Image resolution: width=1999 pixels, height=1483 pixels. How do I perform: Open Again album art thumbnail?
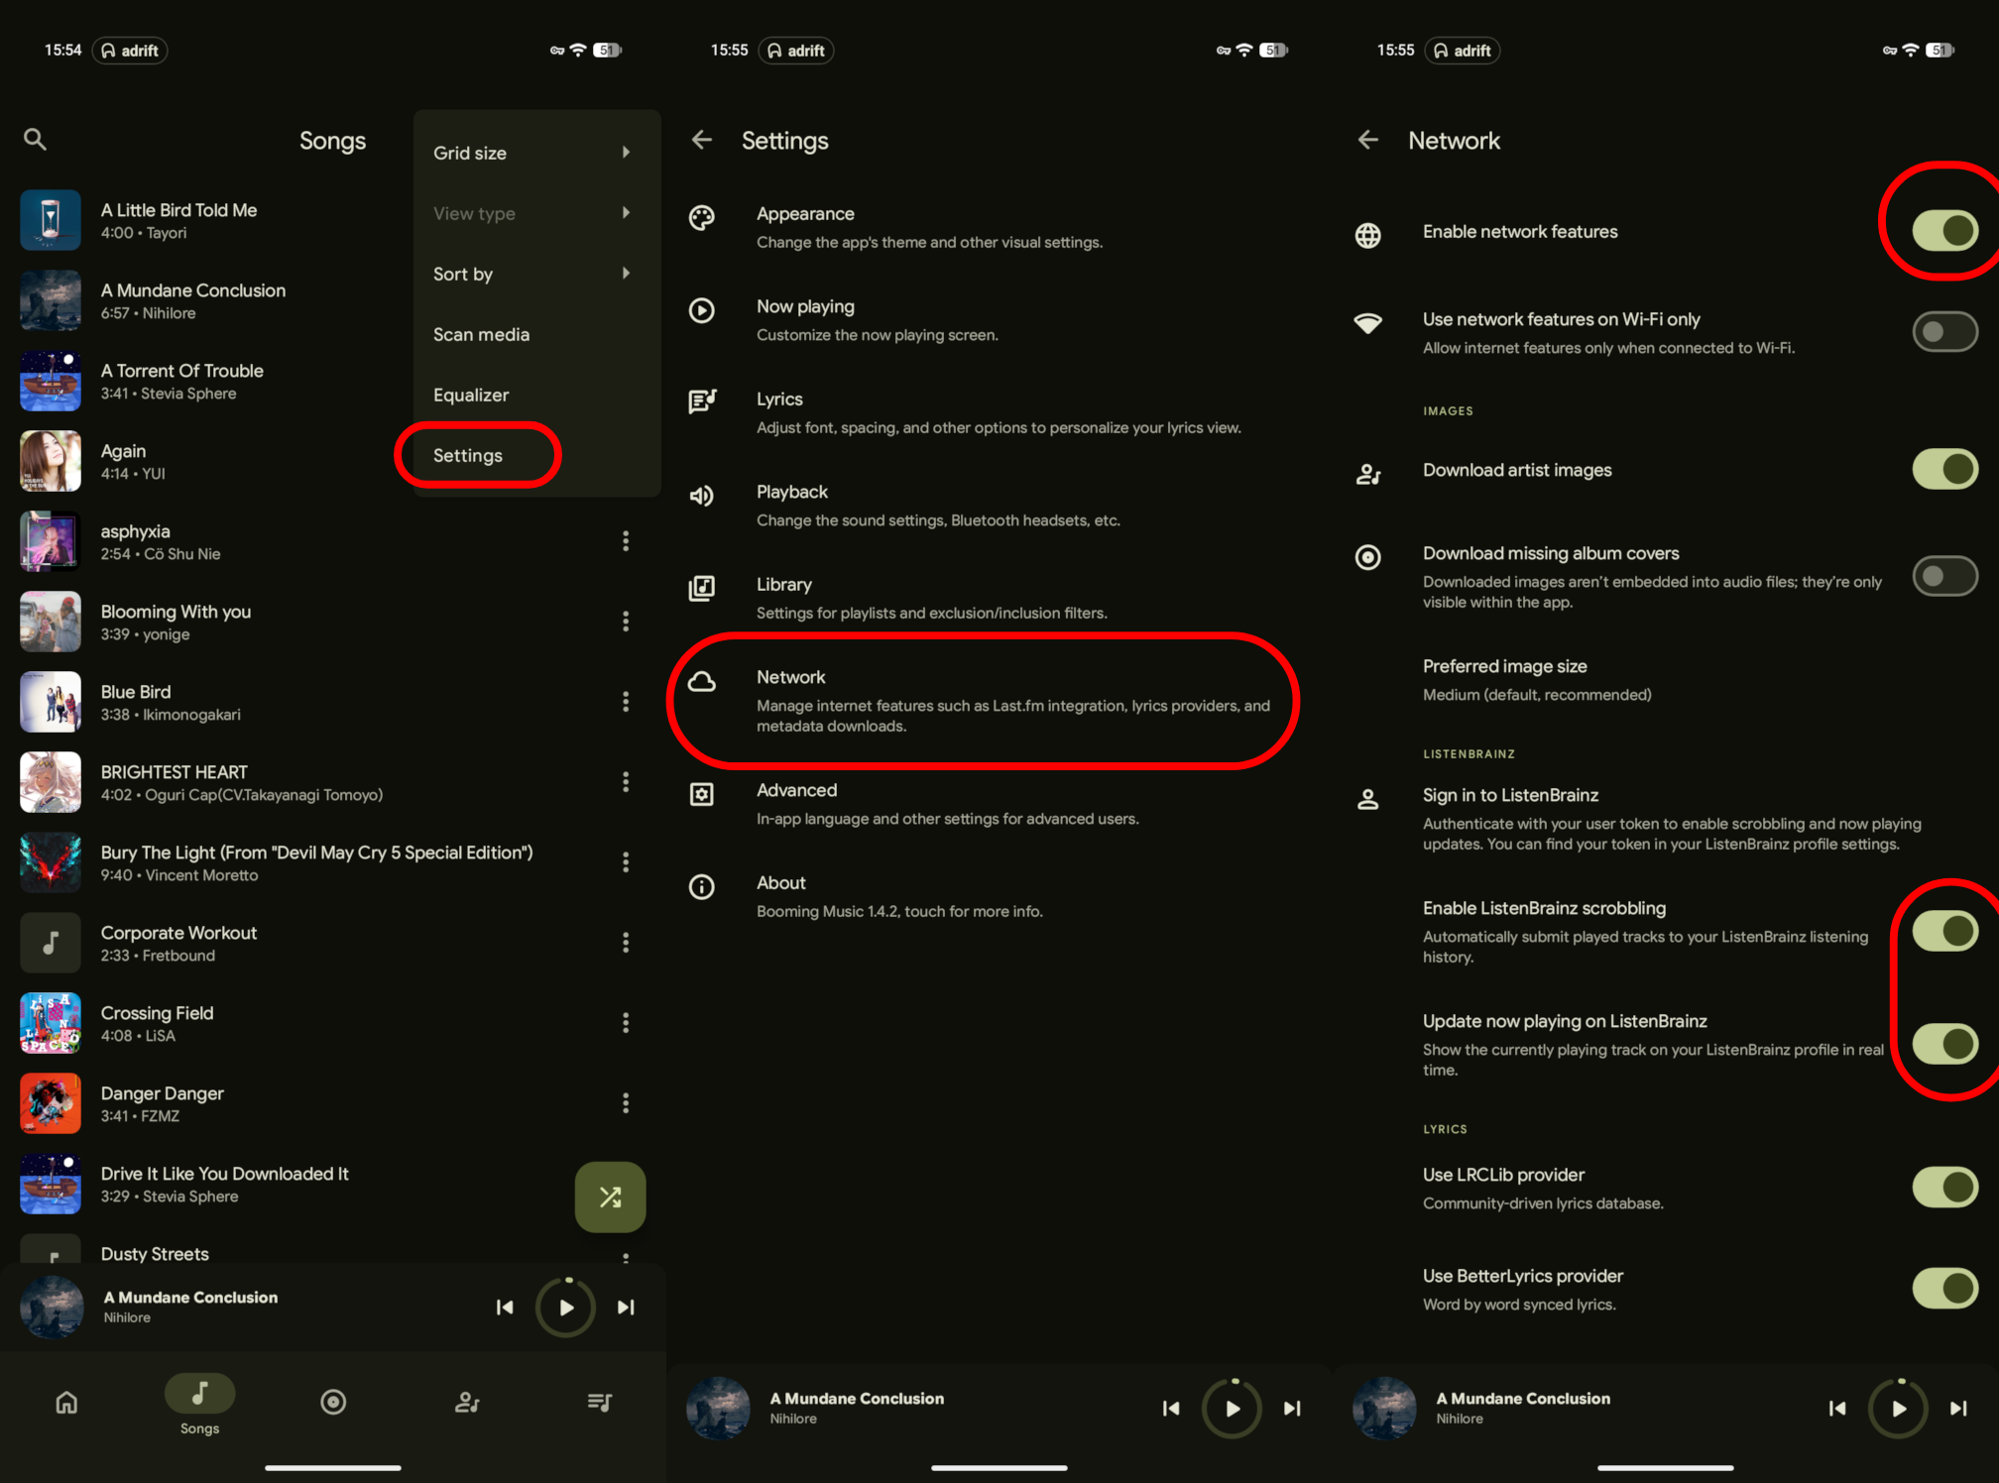click(51, 461)
